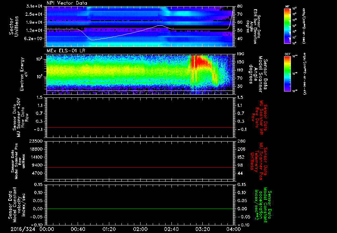The height and width of the screenshot is (233, 337).
Task: Click the 23500 scanner position tick label
Action: [36, 141]
